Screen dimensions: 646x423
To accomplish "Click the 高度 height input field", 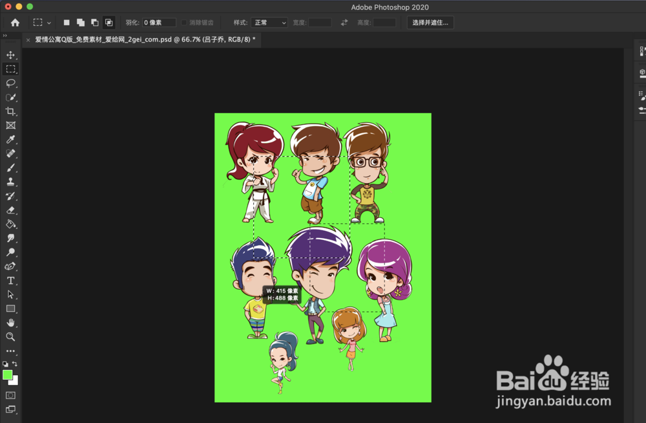I will coord(384,23).
